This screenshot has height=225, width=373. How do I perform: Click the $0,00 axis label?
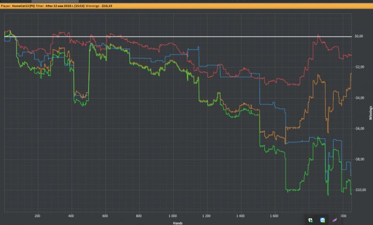pos(359,36)
